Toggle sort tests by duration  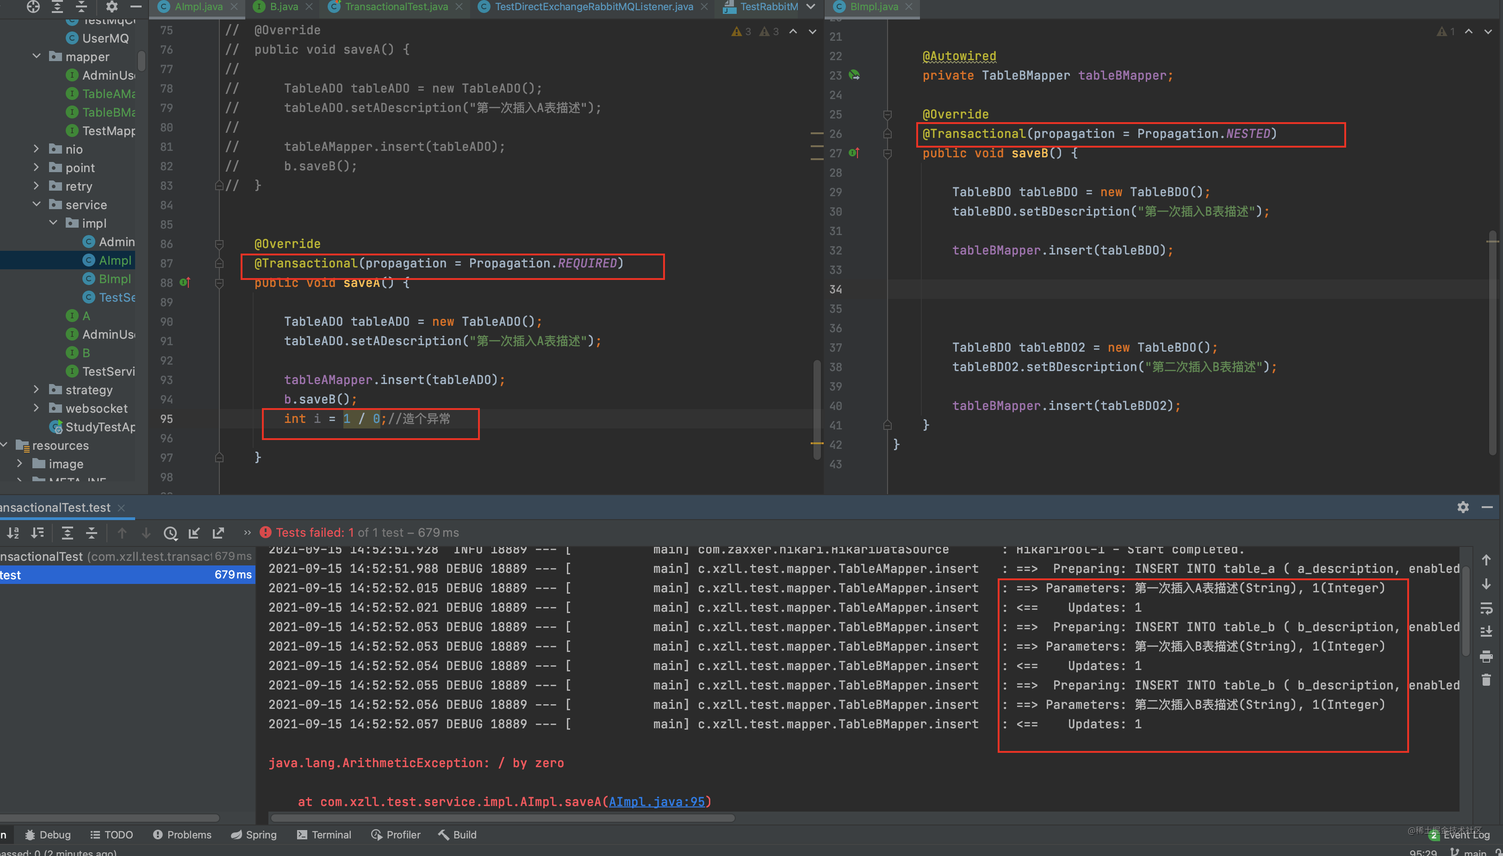(x=37, y=533)
